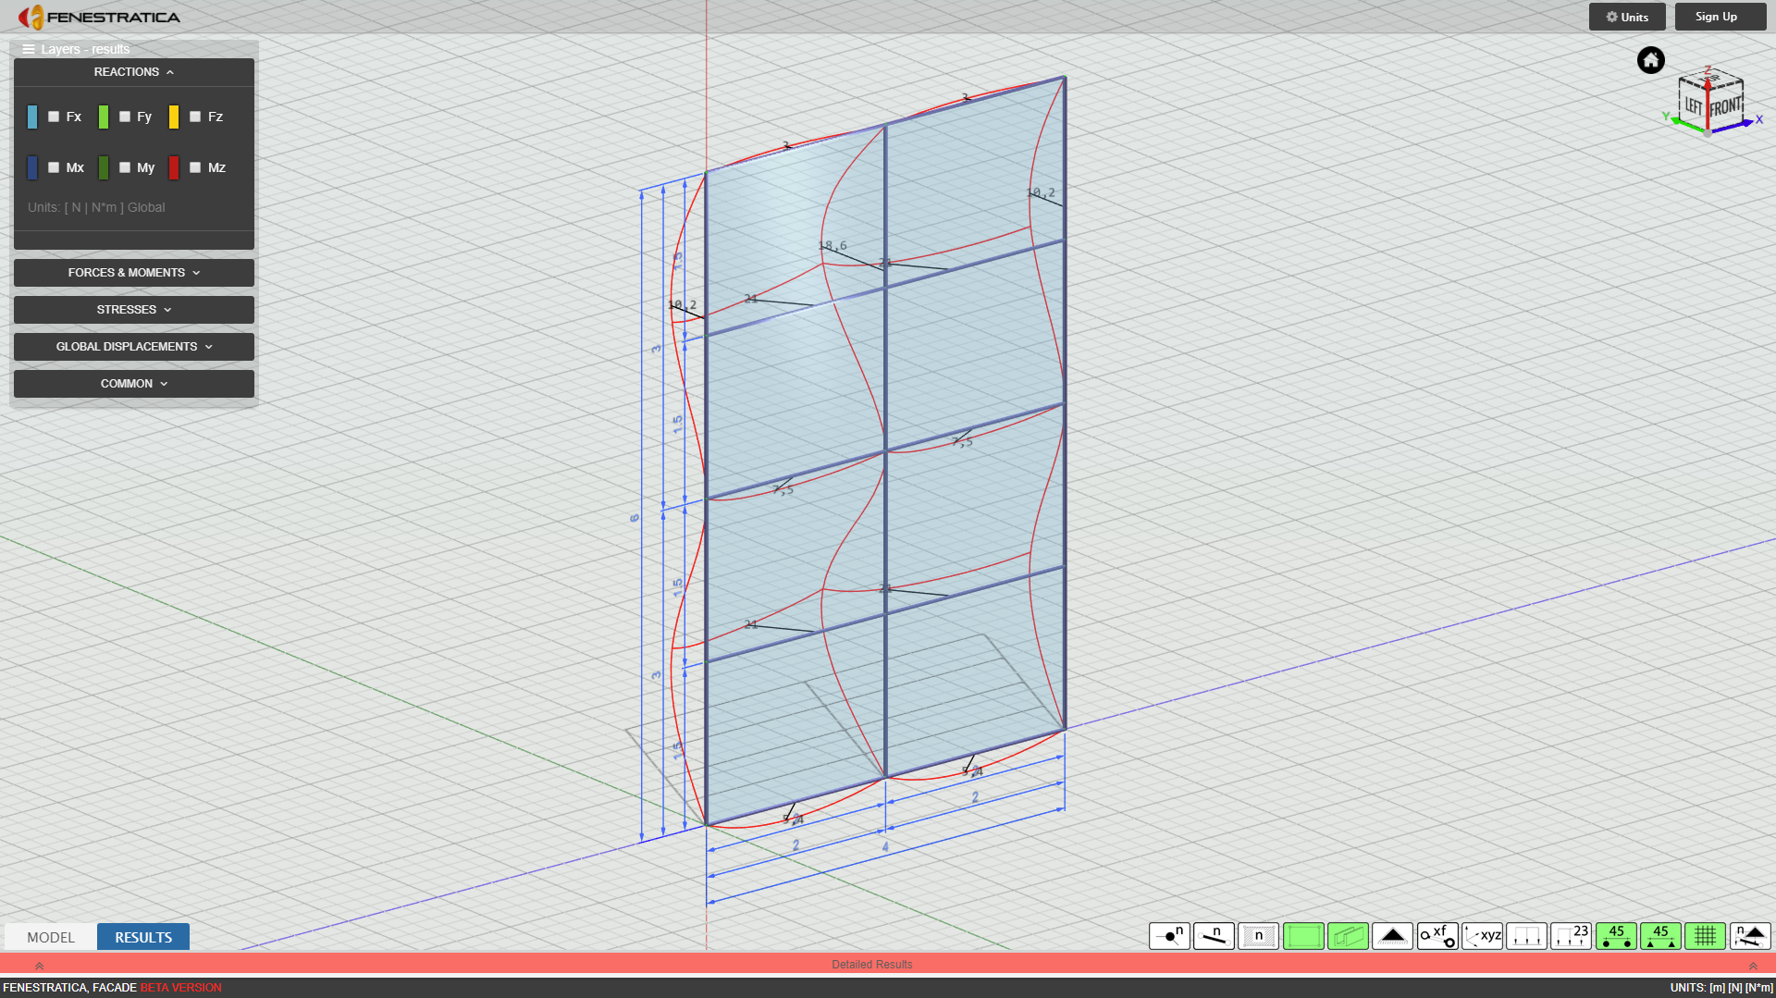
Task: Enable the Fy reaction checkbox
Action: coord(125,117)
